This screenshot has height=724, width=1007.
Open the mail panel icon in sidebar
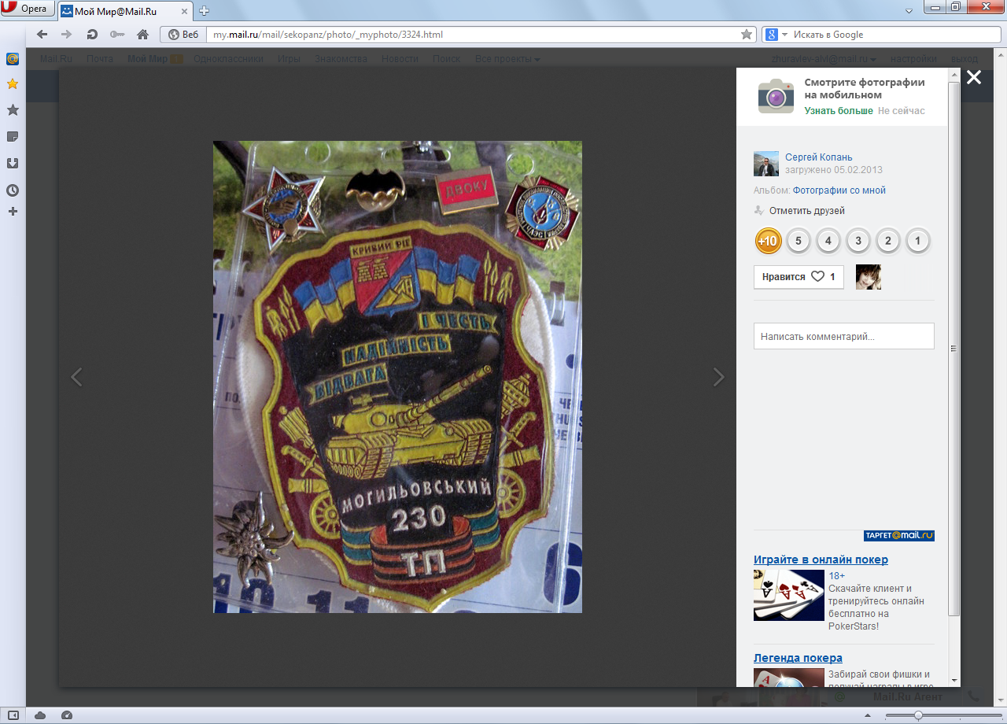(13, 59)
